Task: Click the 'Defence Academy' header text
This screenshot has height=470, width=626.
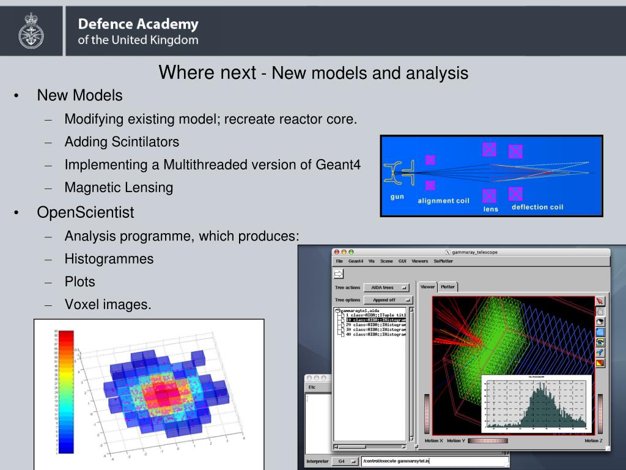Action: [138, 24]
